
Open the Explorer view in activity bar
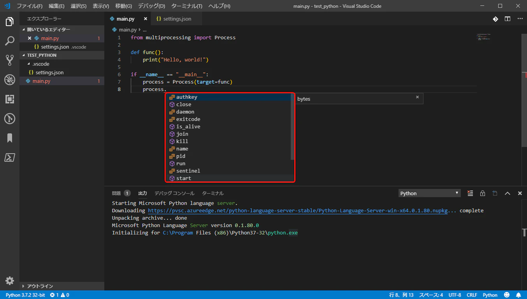point(10,22)
